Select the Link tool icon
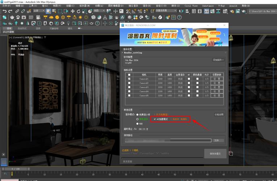The image size is (277, 181). [x=17, y=11]
